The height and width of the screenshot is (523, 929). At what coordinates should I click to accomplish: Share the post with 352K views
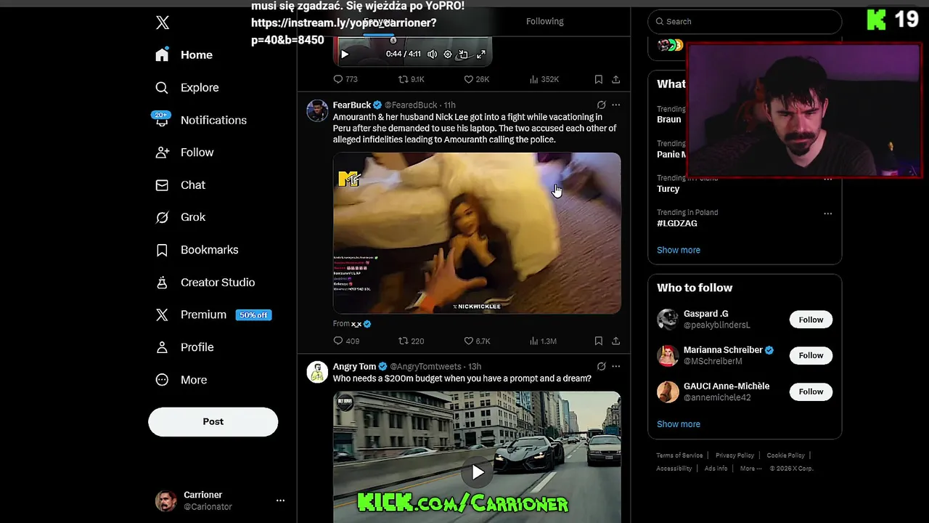616,79
